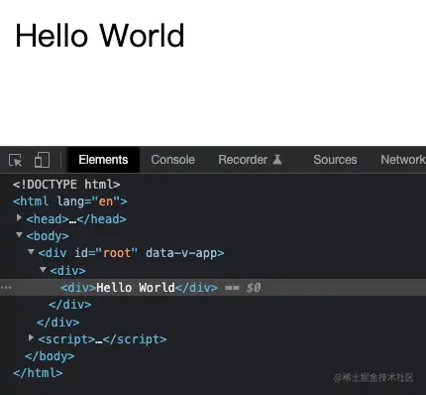Click the closing </html> tag

[38, 373]
